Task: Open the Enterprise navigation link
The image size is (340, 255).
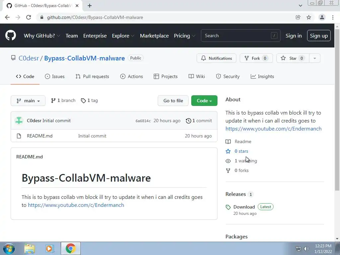Action: coord(95,36)
